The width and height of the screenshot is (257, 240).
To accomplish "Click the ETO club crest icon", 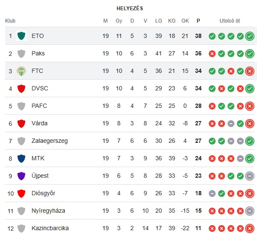I will point(21,36).
